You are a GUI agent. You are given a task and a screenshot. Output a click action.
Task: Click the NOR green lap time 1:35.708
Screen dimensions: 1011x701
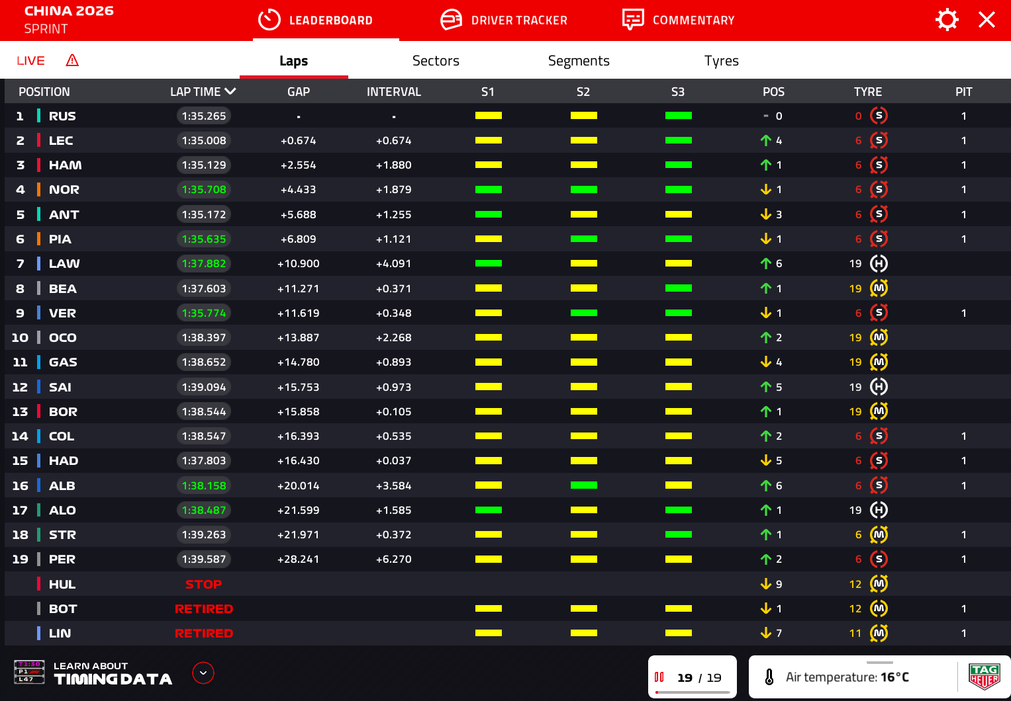(204, 189)
